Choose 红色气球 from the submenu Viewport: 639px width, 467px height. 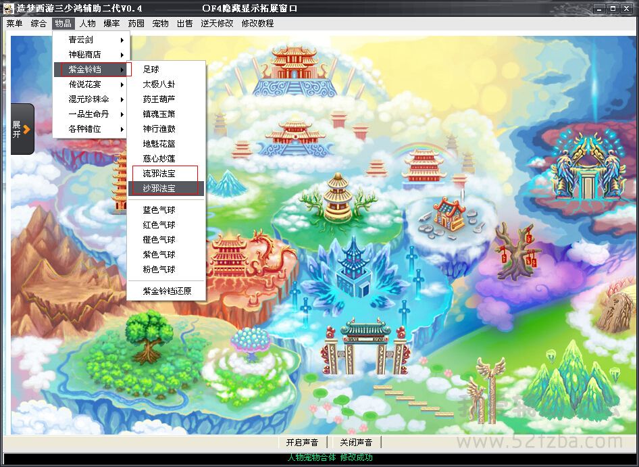pos(166,225)
